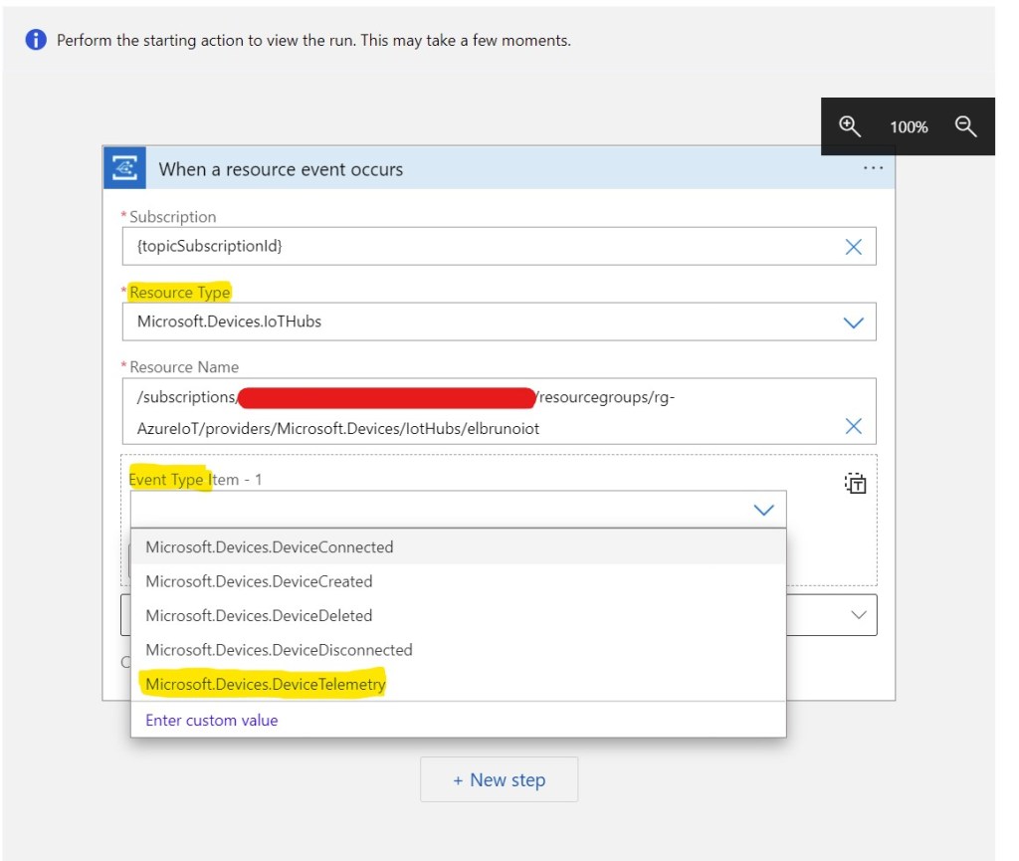Click the Event Grid trigger icon
1019x861 pixels.
124,167
